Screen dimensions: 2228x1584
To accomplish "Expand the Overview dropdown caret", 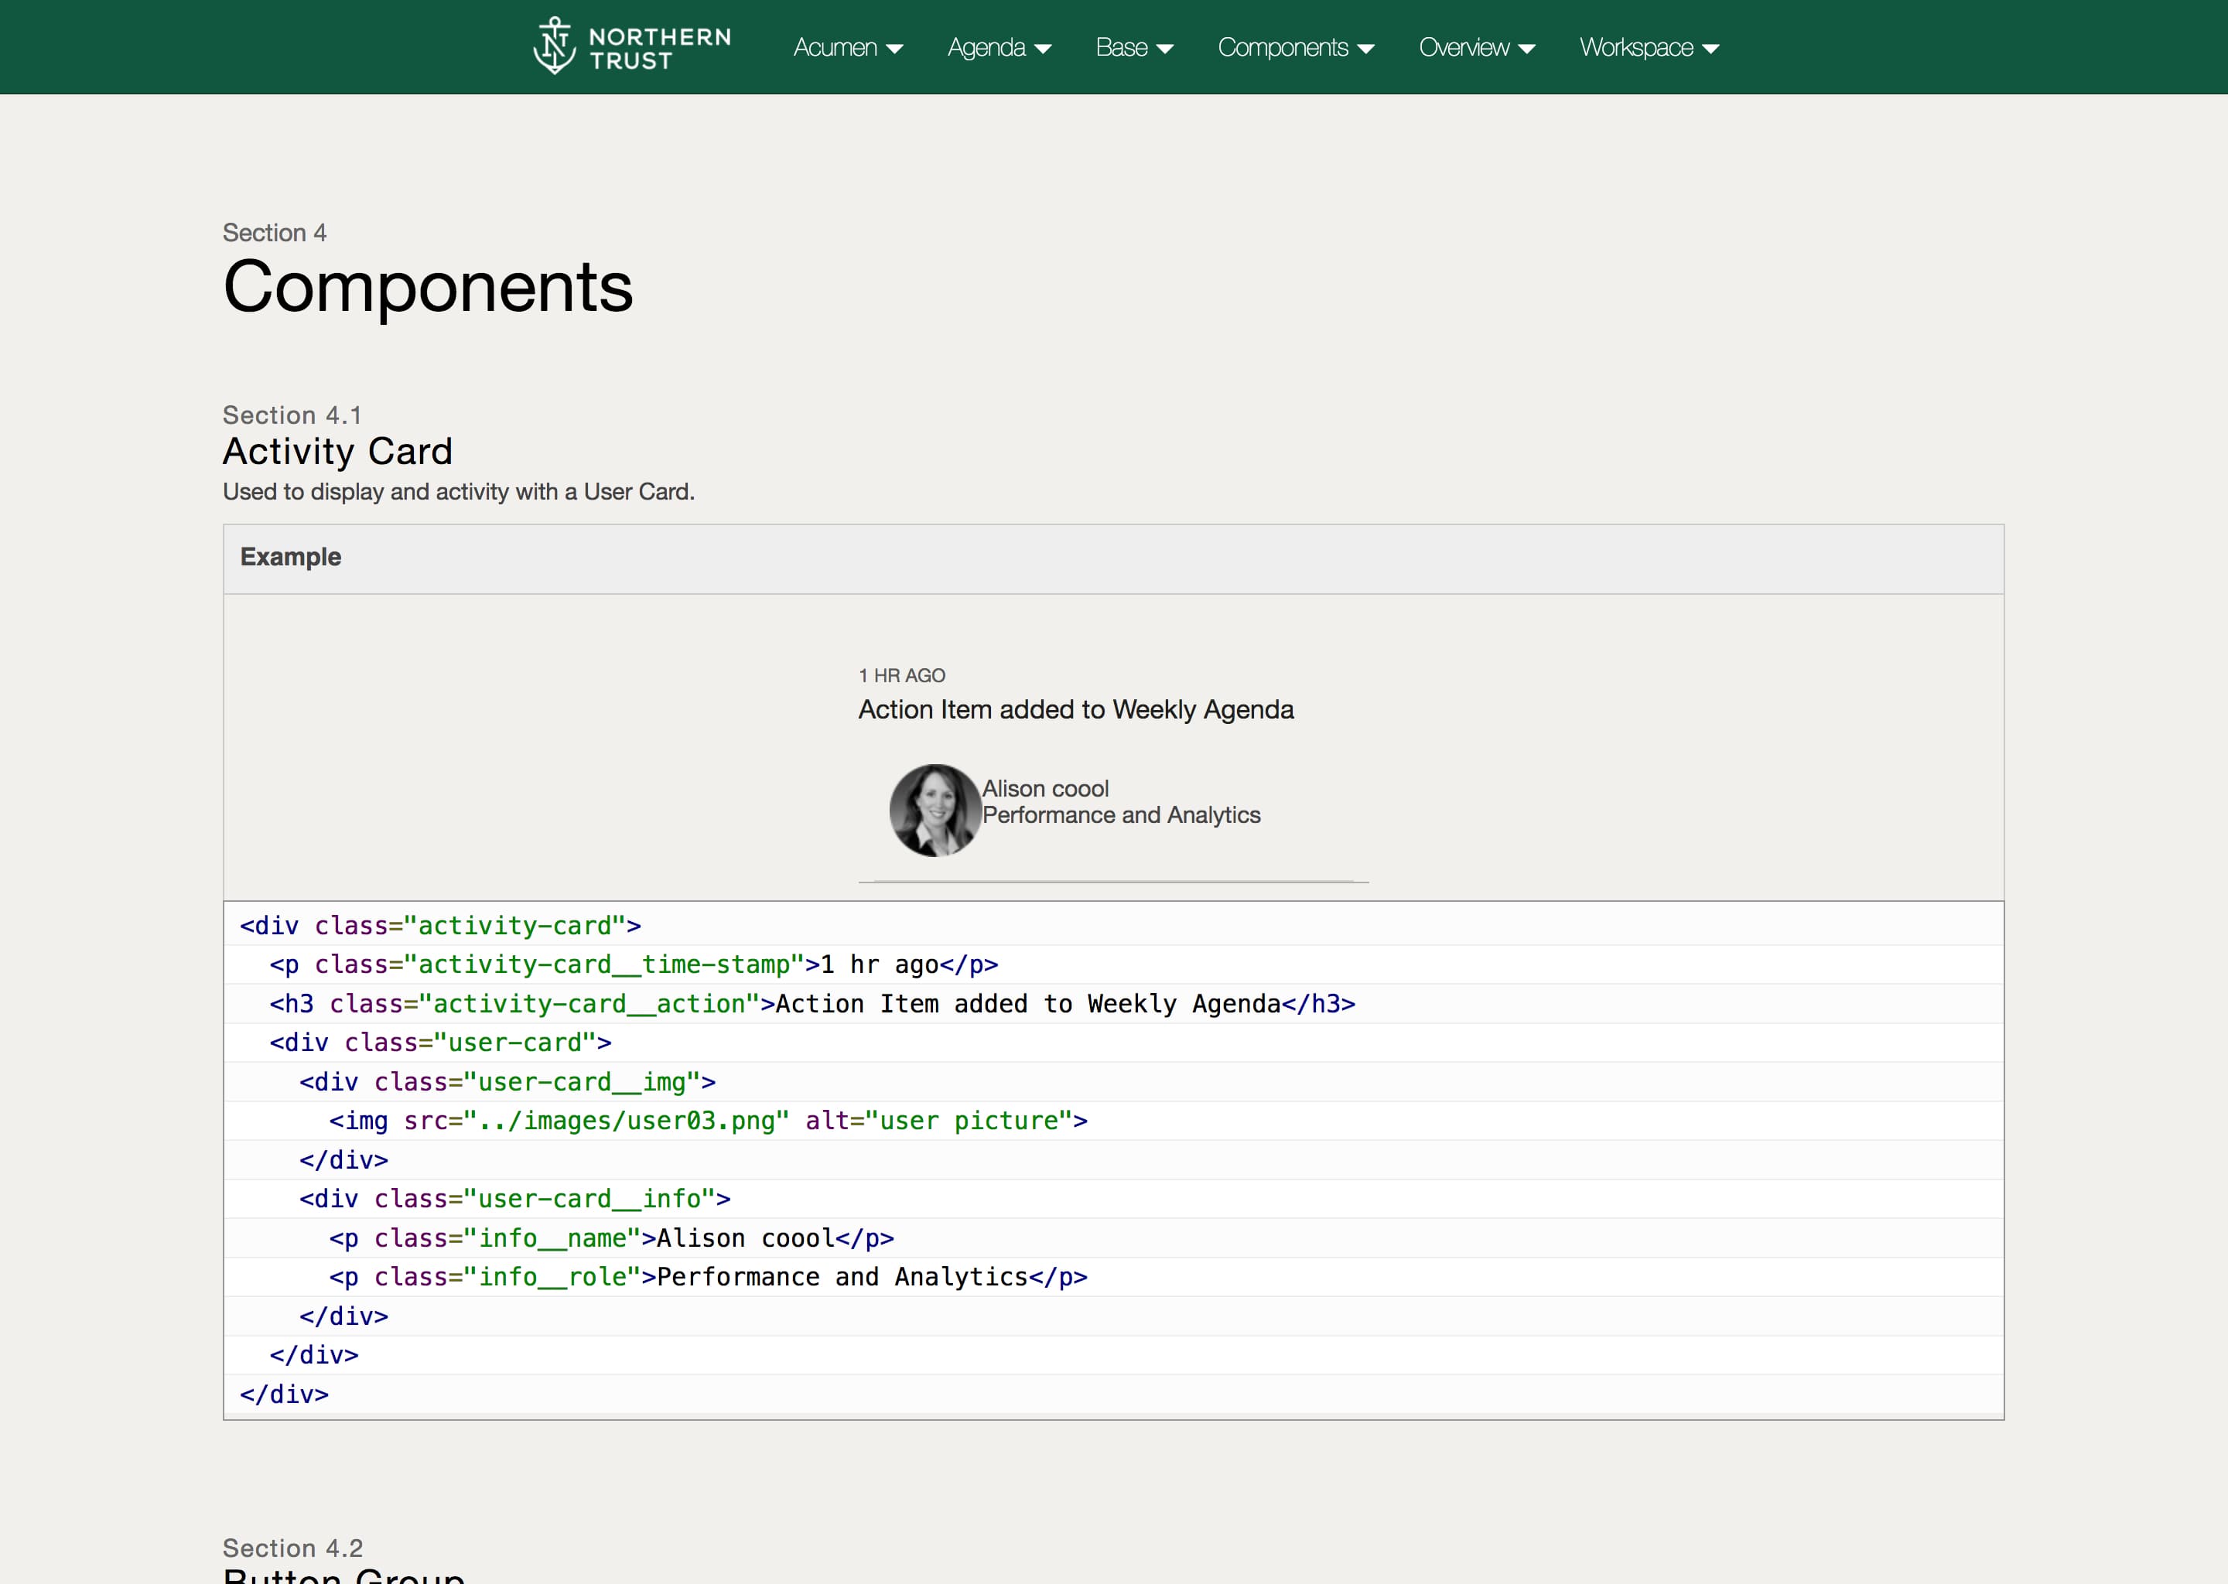I will [x=1526, y=49].
